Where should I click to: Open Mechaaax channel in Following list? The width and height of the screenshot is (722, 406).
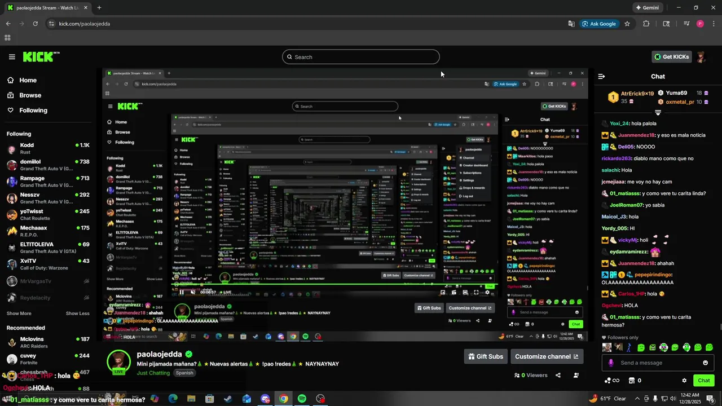coord(48,231)
